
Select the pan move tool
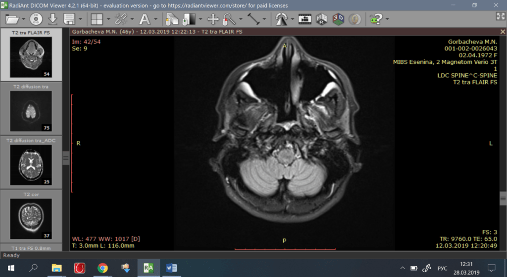pos(213,19)
